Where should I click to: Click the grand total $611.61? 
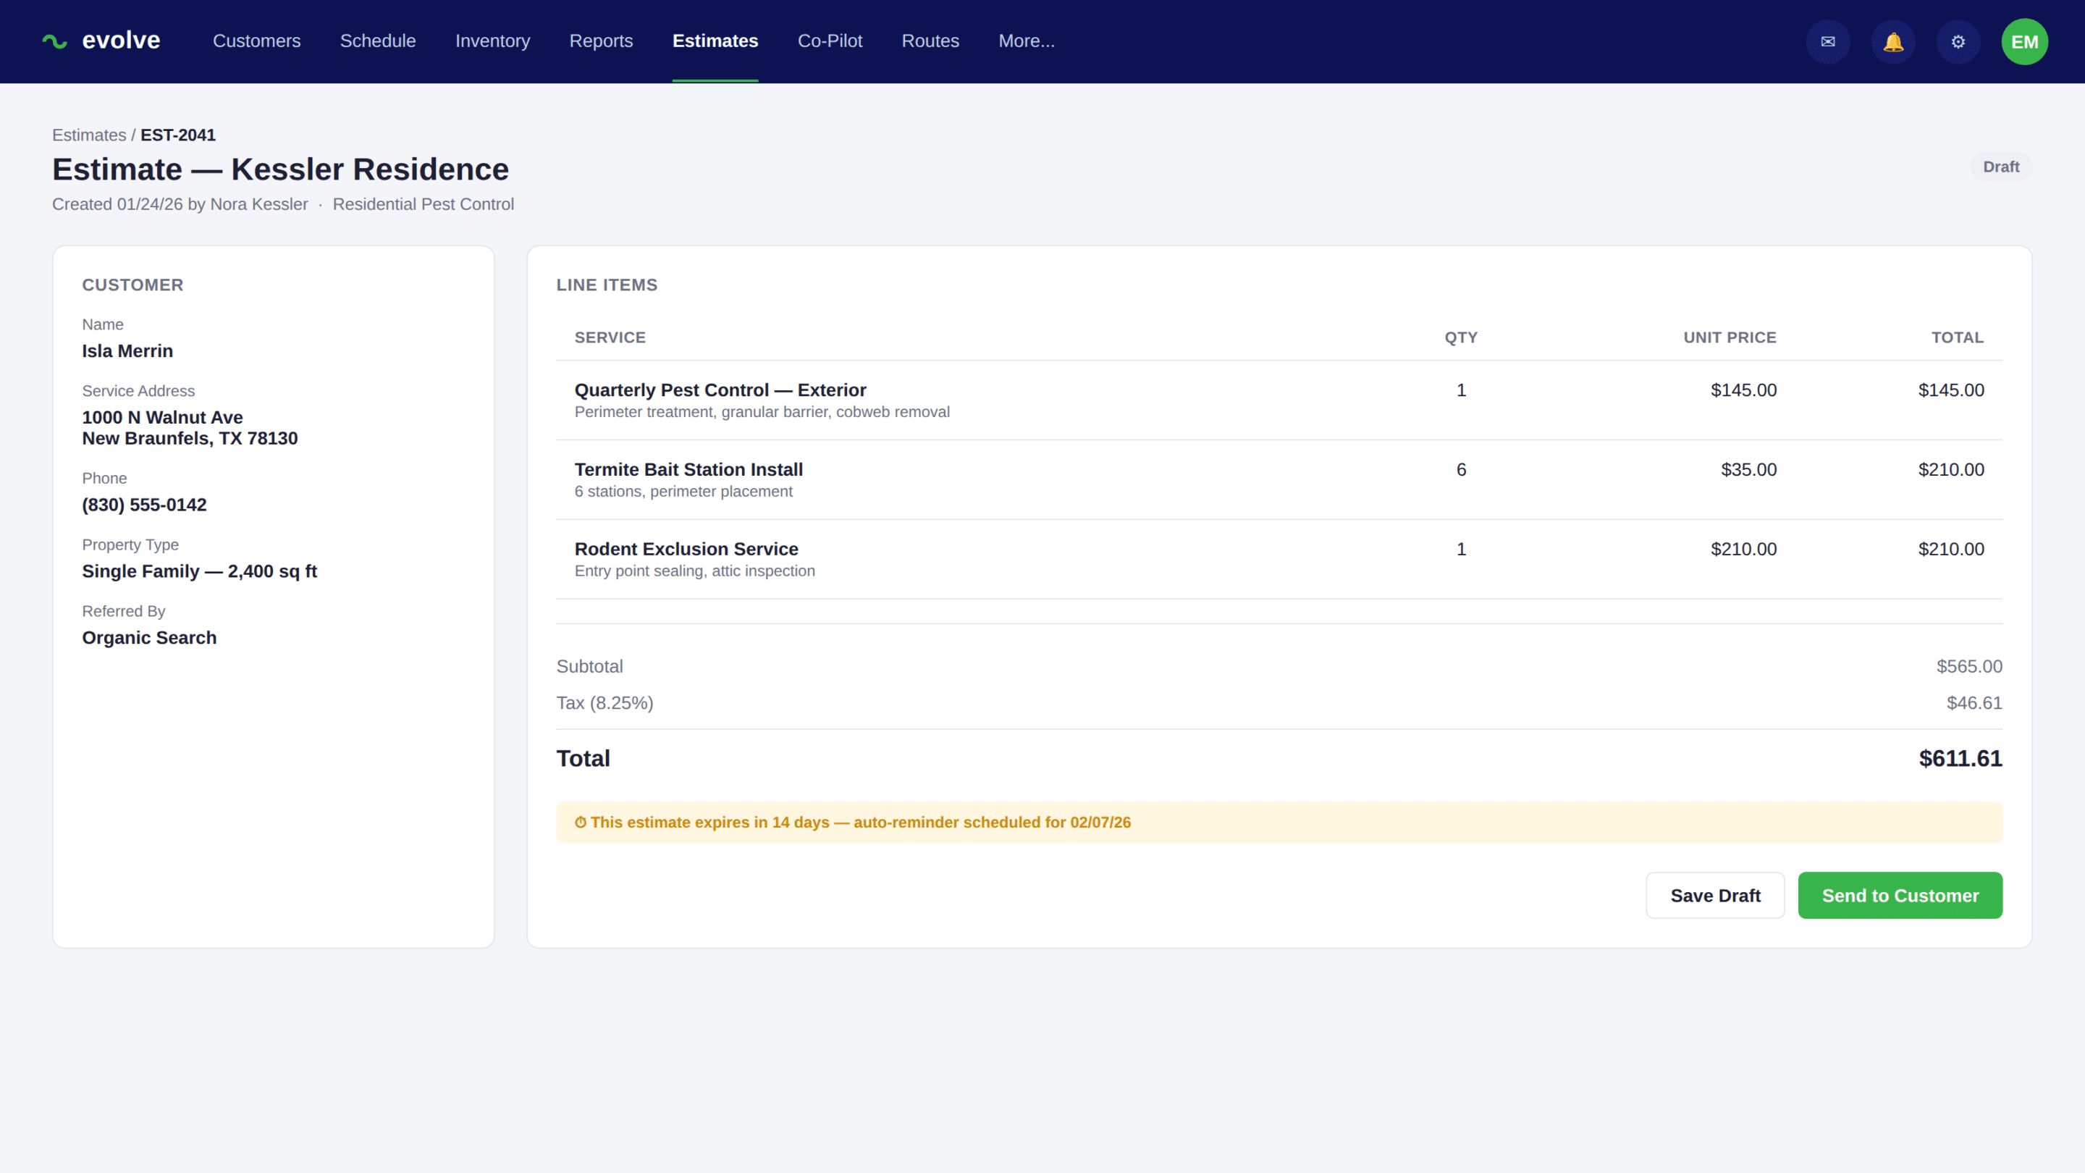pos(1960,759)
